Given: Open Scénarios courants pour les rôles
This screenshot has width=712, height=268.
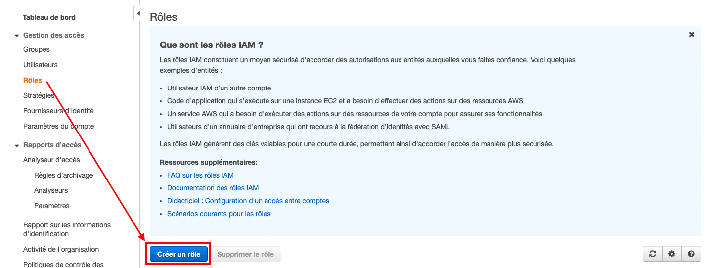Looking at the screenshot, I should coord(219,214).
